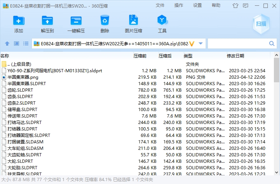The height and width of the screenshot is (184, 280).
Task: Select the file 储带盘.SLDPRT
Action: (137, 110)
